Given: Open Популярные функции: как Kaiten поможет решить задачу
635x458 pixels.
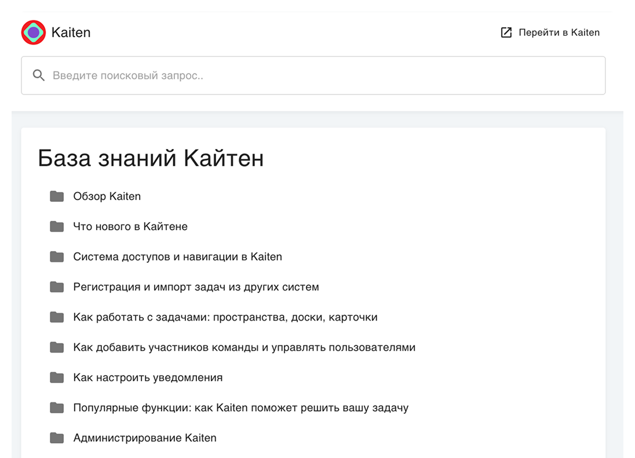Looking at the screenshot, I should 240,408.
